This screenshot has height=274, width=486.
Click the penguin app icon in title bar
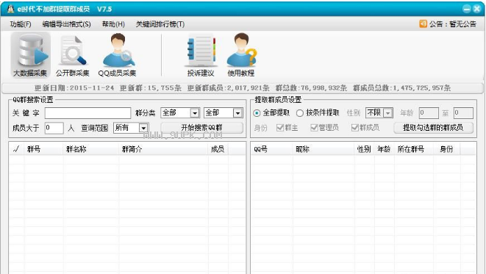coord(10,9)
